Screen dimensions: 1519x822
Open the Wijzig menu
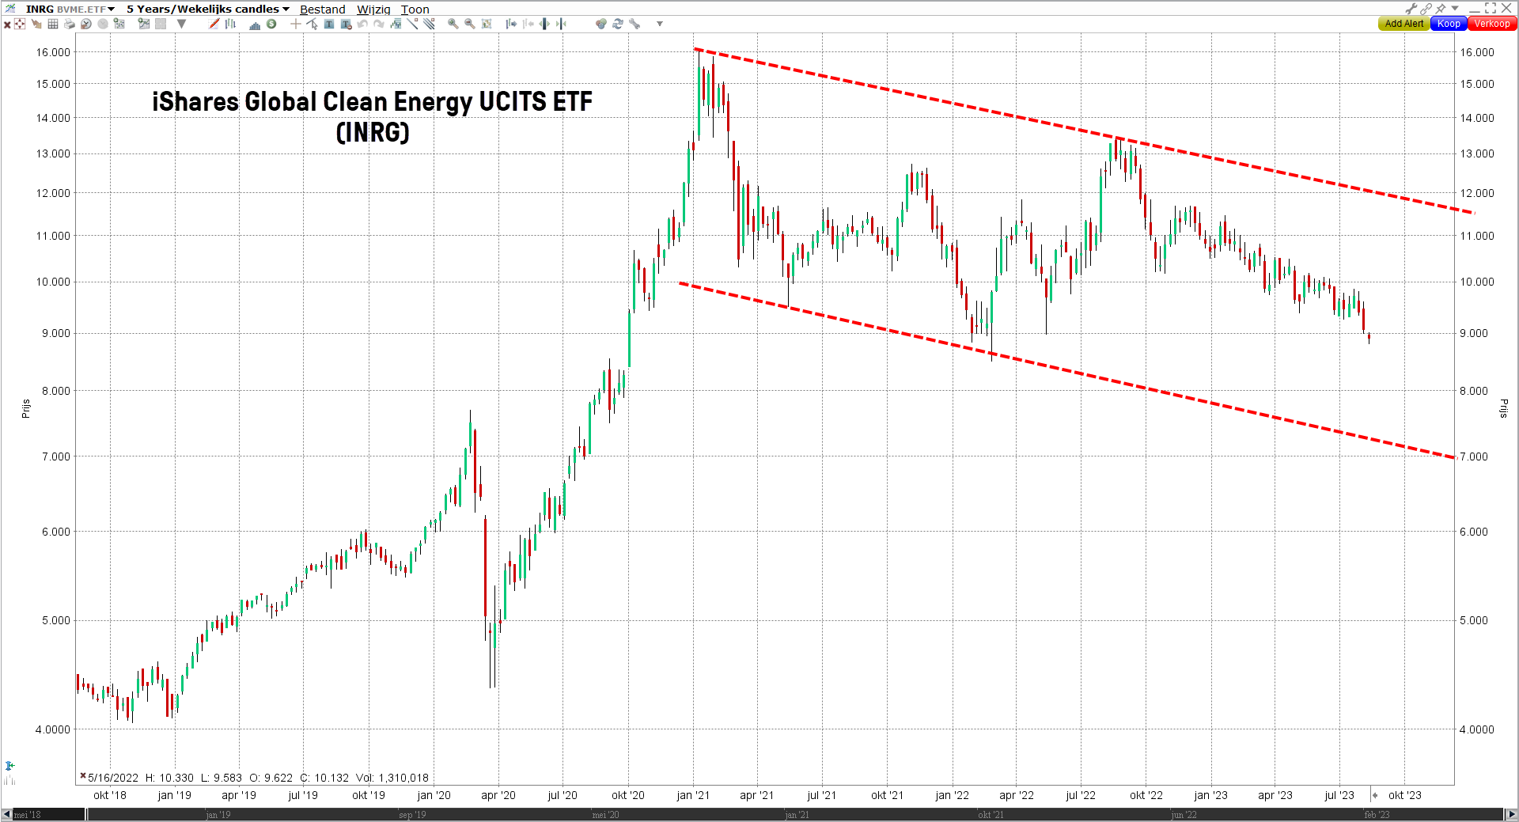pos(373,9)
